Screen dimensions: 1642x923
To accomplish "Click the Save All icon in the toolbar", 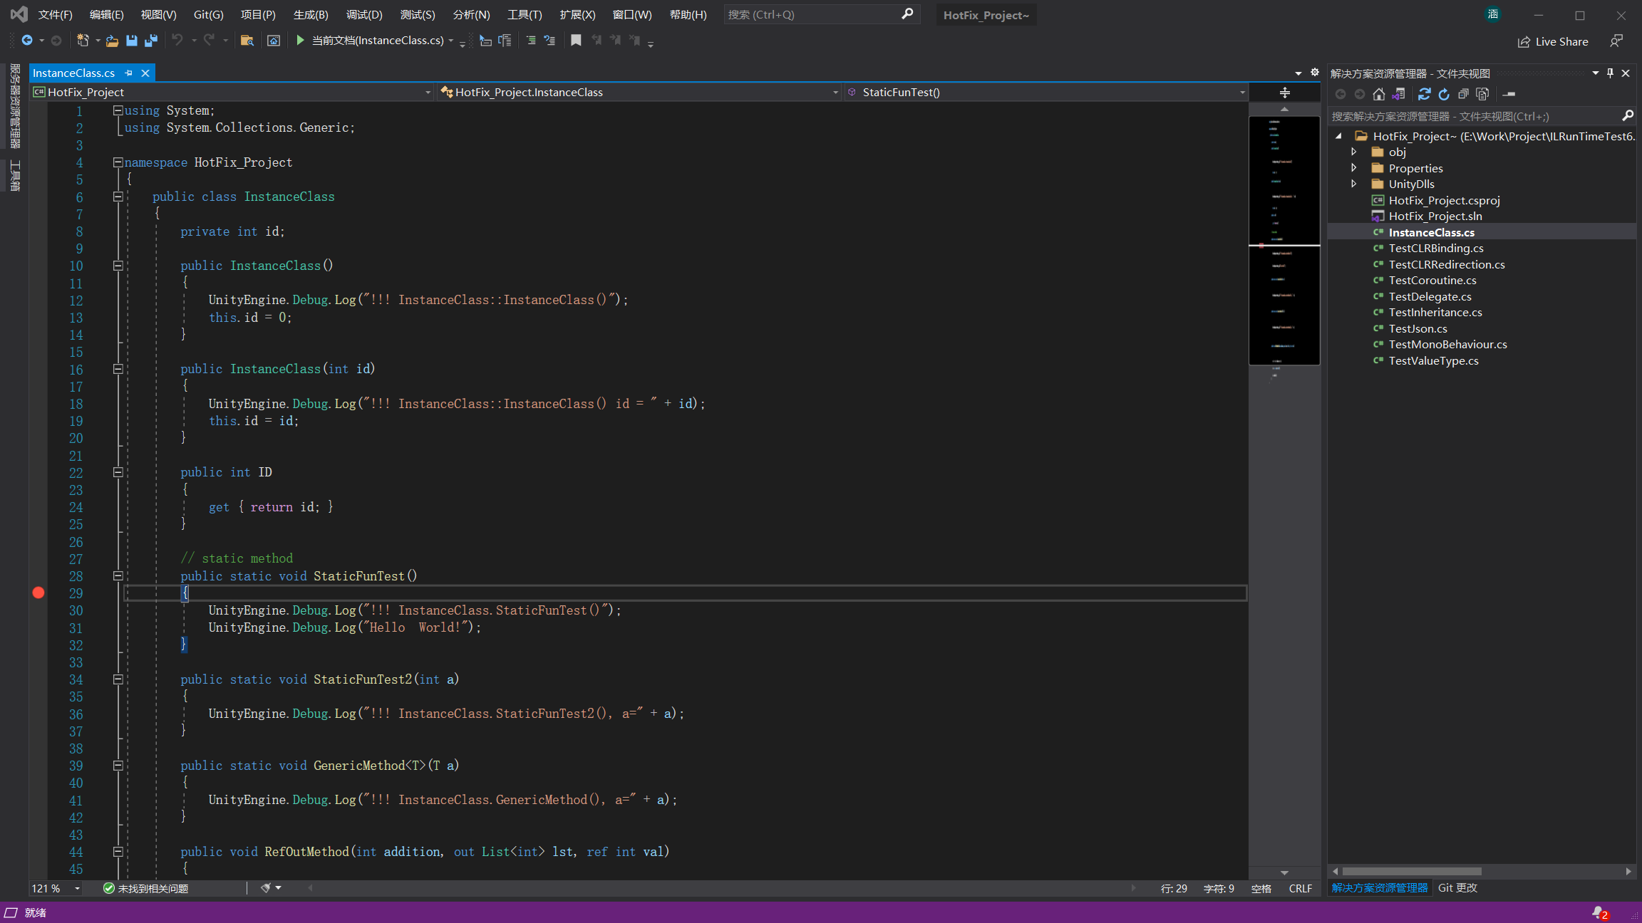I will (x=150, y=41).
